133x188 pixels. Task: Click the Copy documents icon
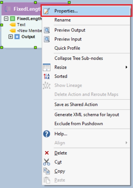pos(47,171)
